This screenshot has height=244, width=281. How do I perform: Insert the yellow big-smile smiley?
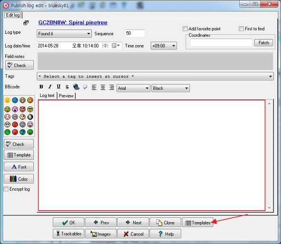(7, 100)
